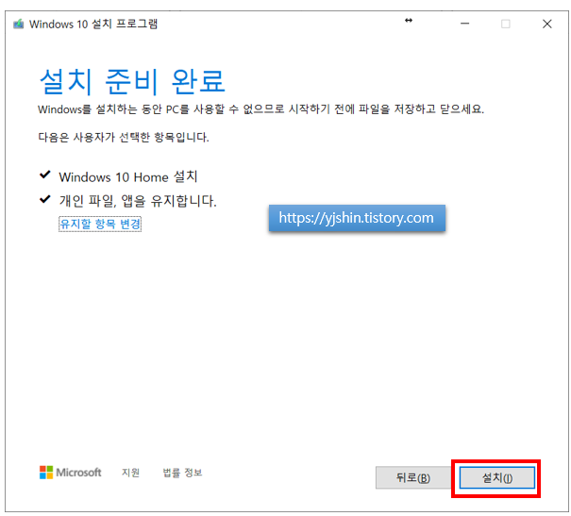Click the checkmark beside Windows 10 Home 설치
This screenshot has width=571, height=516.
(45, 175)
